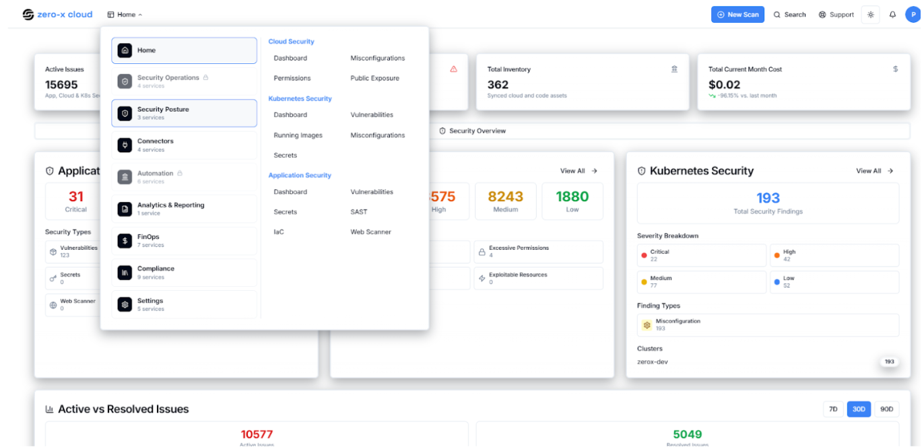Select the 90D time range
Screen dimensions: 924x447
tap(887, 409)
